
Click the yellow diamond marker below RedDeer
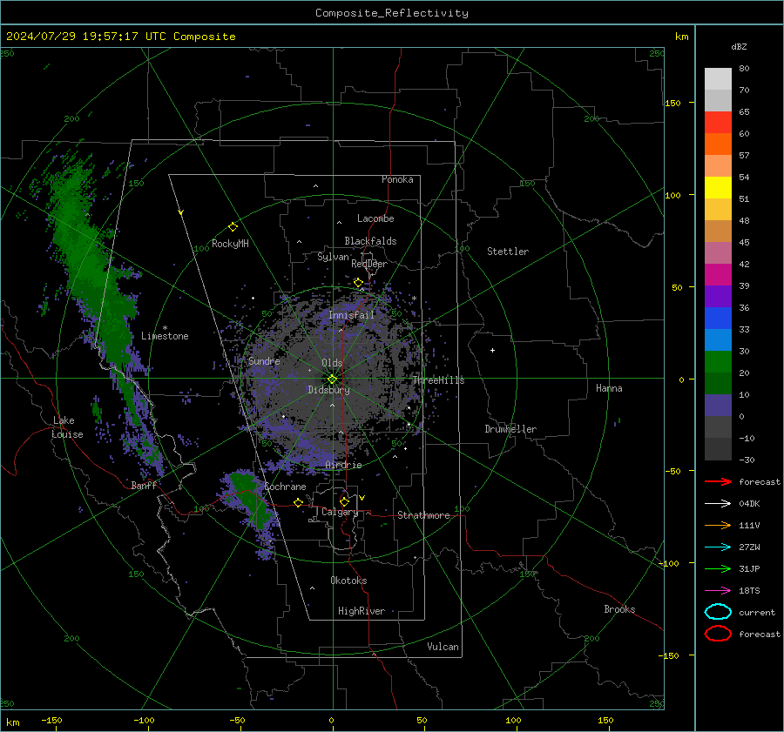358,283
